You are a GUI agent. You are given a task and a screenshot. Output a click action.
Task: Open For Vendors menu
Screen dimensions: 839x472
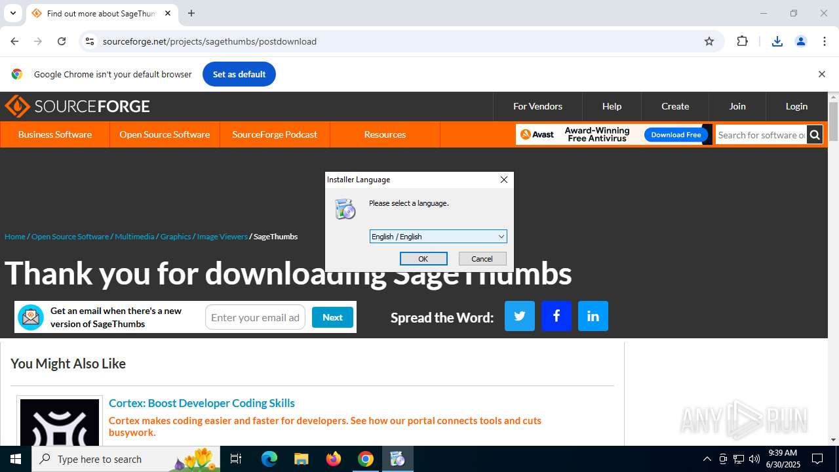pyautogui.click(x=537, y=106)
